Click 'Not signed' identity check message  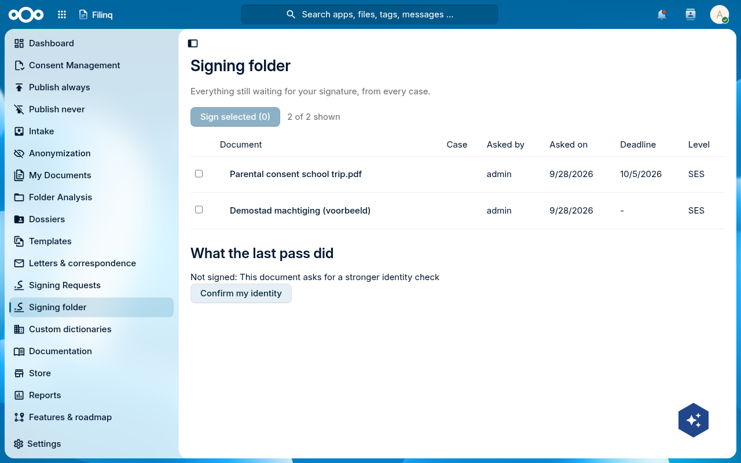coord(315,277)
